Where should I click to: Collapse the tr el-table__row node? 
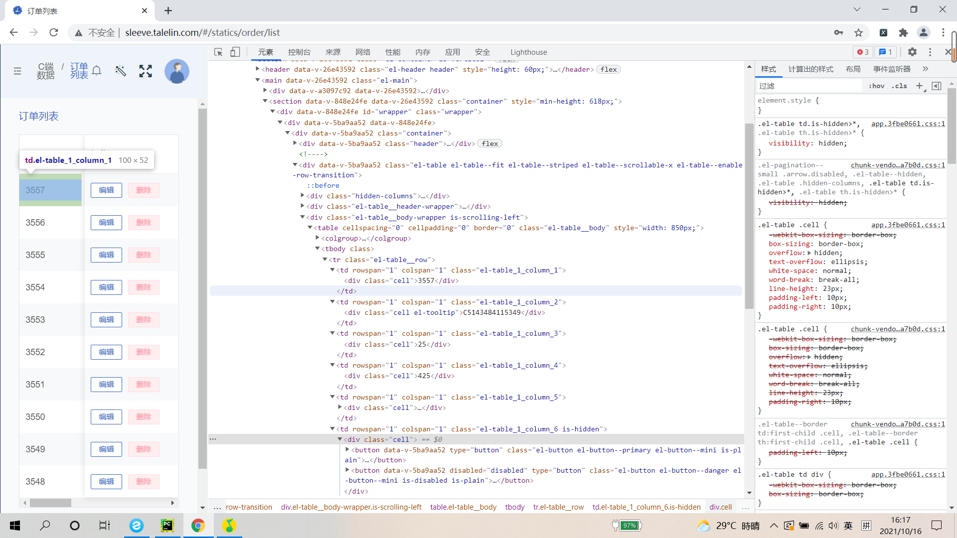(x=325, y=259)
